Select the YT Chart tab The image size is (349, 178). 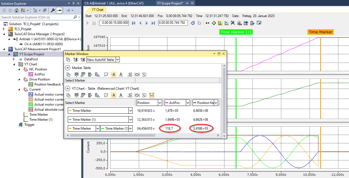point(98,10)
